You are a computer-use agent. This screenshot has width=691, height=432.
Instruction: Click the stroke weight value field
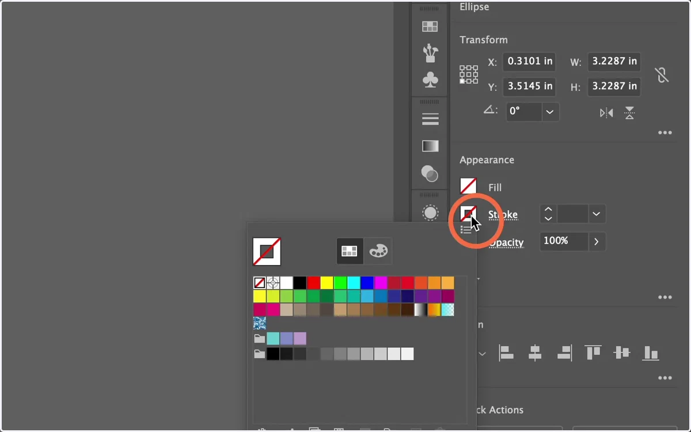coord(572,214)
